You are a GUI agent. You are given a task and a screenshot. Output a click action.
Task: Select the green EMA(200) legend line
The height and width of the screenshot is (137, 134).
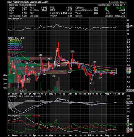point(9,42)
